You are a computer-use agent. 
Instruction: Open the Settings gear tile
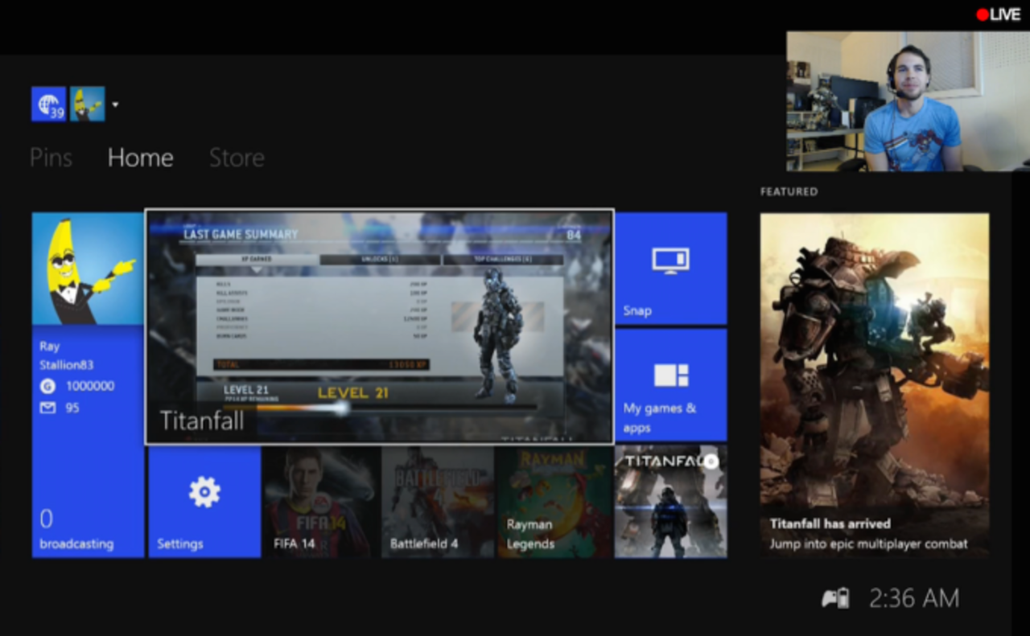(x=204, y=499)
